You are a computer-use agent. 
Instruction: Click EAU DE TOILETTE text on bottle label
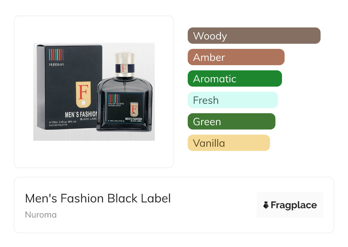pos(116,103)
